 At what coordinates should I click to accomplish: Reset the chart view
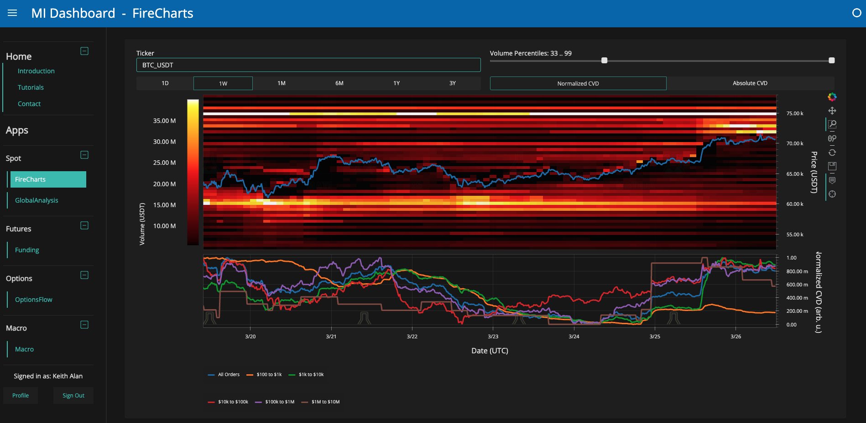click(832, 153)
